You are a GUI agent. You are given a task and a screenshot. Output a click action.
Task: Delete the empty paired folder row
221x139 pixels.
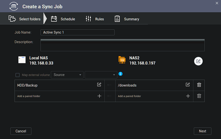199,96
